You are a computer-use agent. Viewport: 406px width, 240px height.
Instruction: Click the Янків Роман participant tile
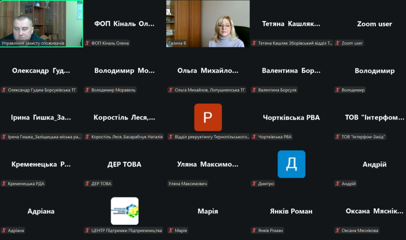(x=291, y=211)
